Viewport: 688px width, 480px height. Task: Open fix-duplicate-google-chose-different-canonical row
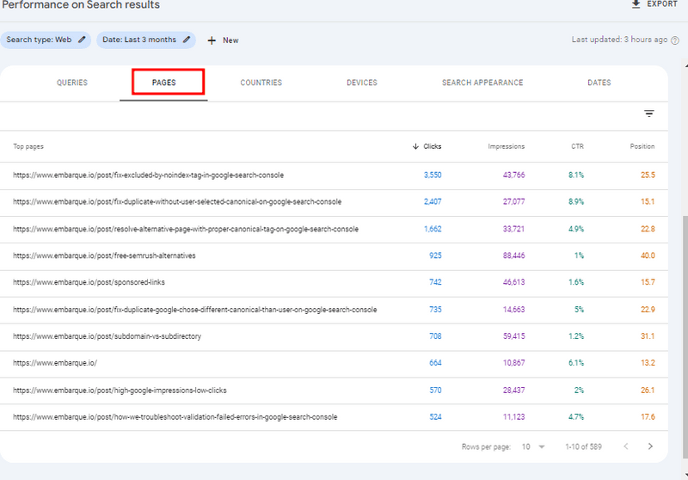[x=334, y=311]
